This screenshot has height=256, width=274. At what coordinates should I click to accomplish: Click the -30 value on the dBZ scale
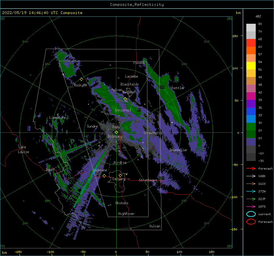click(261, 161)
